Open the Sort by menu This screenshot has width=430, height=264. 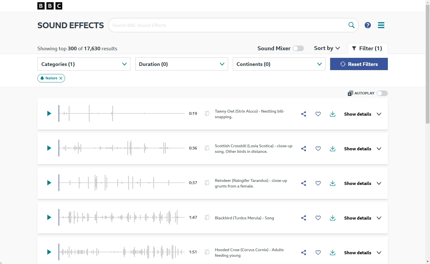click(x=326, y=48)
